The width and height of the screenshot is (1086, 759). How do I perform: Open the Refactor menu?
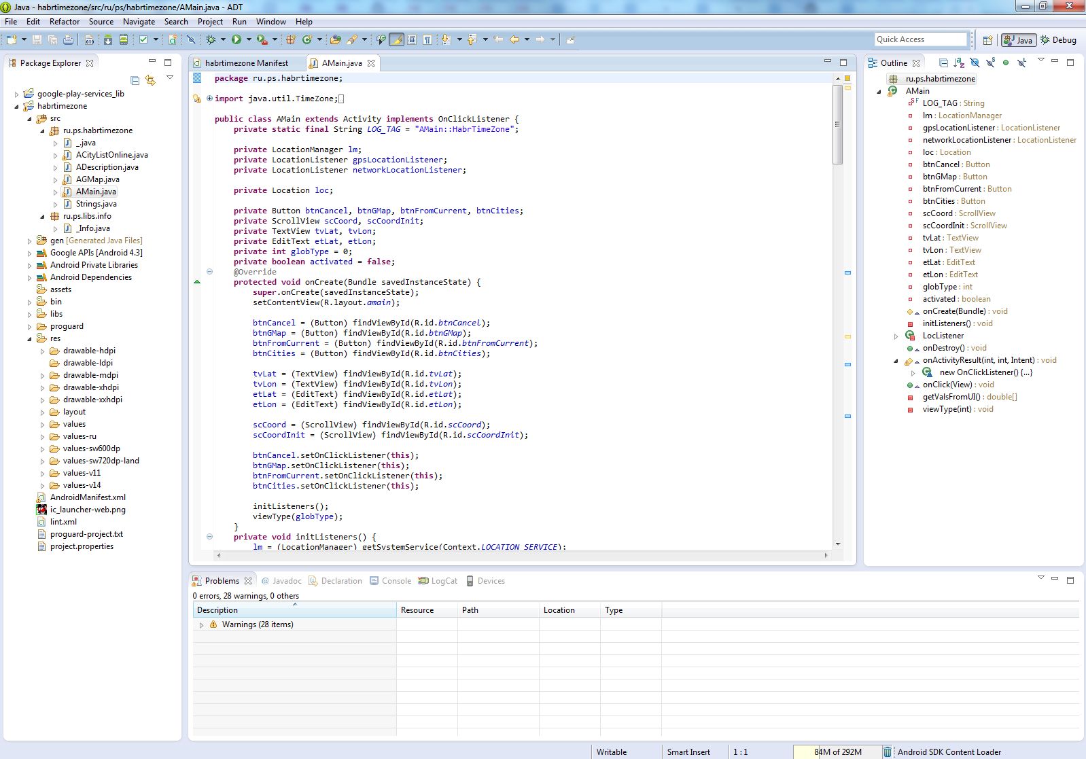tap(64, 22)
